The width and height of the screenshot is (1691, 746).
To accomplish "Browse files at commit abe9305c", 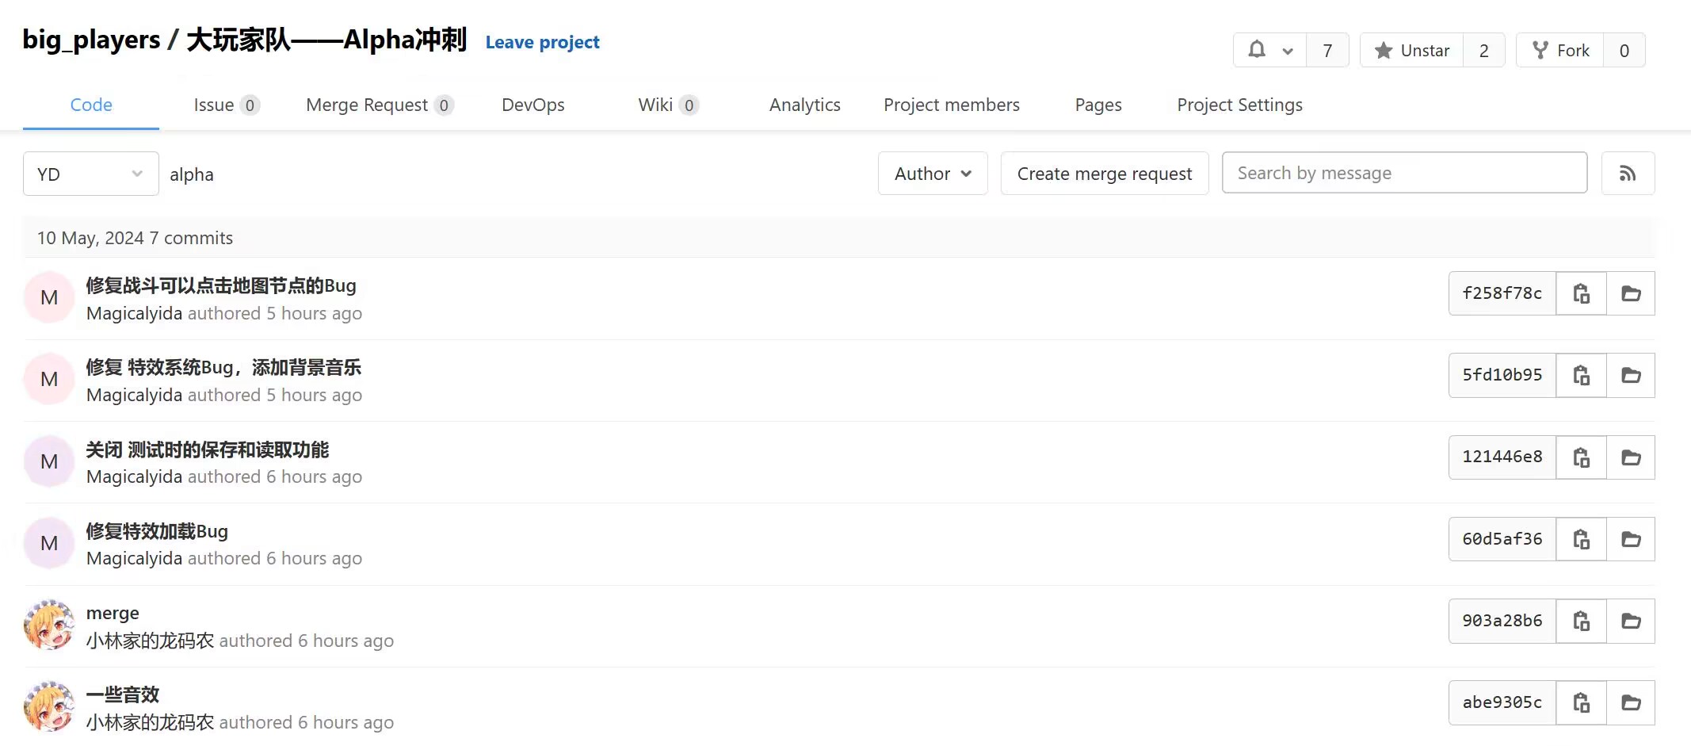I will 1631,702.
